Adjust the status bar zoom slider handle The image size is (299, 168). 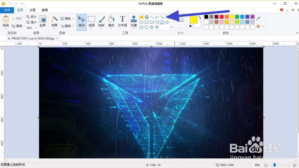(x=274, y=165)
